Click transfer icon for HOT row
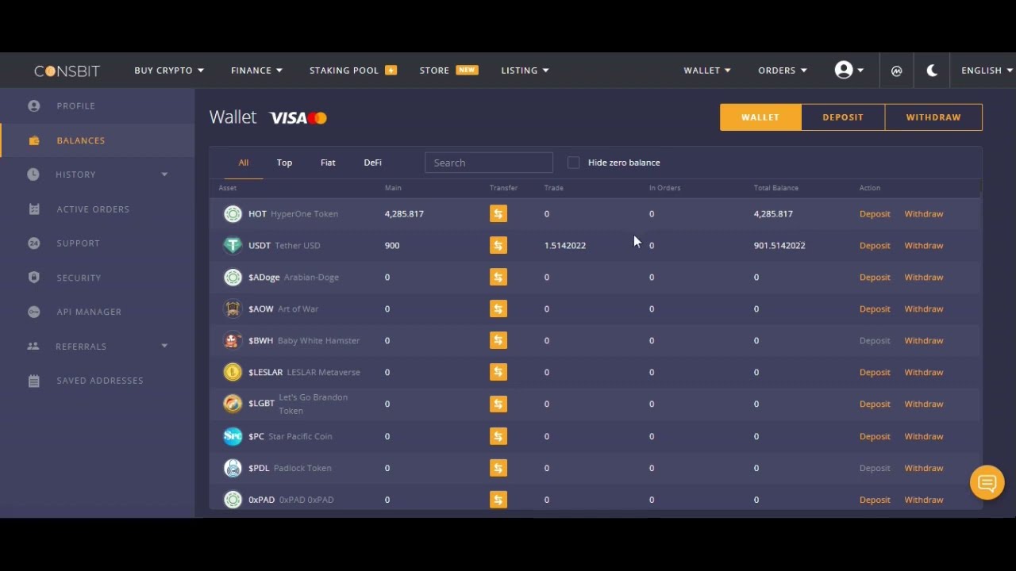 tap(498, 214)
